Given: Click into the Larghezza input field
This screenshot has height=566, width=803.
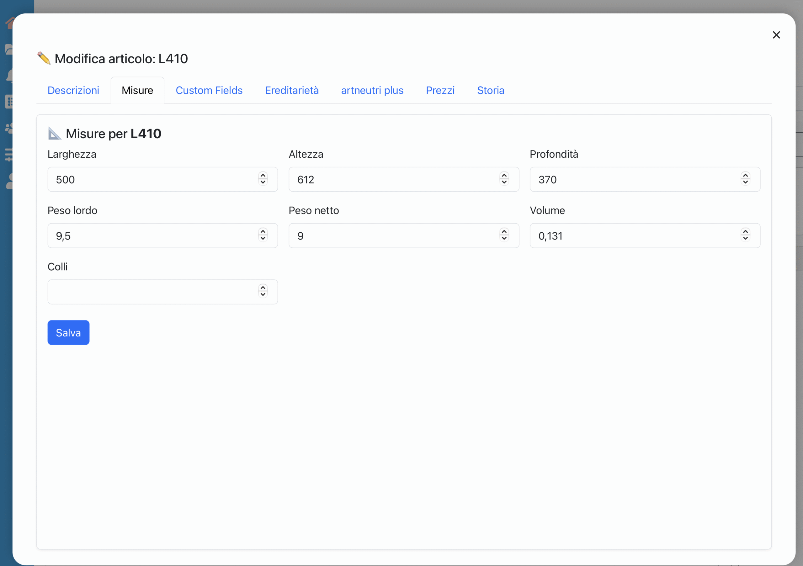Looking at the screenshot, I should pos(150,179).
